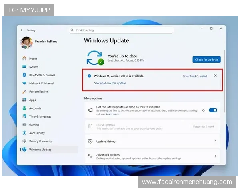Open the Update history row
This screenshot has height=192, width=240.
152,141
